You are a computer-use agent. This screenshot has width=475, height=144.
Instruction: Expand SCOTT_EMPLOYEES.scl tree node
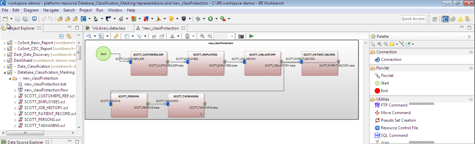[x=15, y=102]
